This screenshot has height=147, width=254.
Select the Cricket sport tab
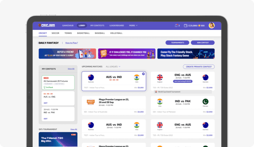point(43,33)
